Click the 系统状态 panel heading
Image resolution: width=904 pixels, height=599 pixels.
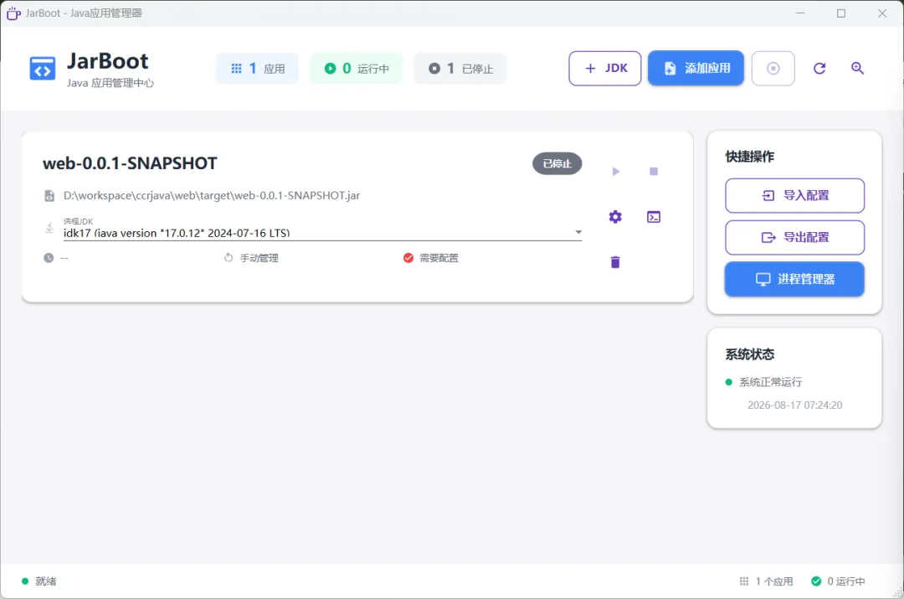tap(749, 354)
